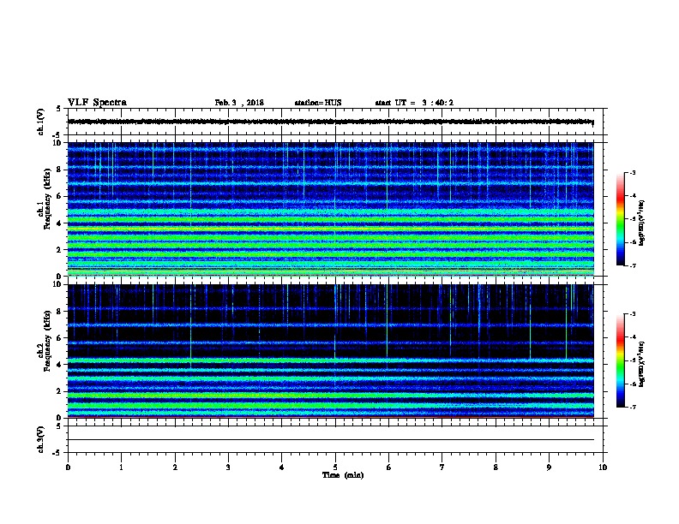Click time axis tick label "5"
This screenshot has height=524, width=679.
pos(335,467)
